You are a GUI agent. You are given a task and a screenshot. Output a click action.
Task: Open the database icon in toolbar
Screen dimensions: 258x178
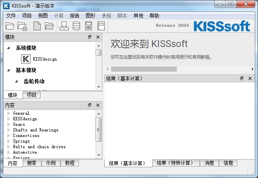click(x=76, y=26)
